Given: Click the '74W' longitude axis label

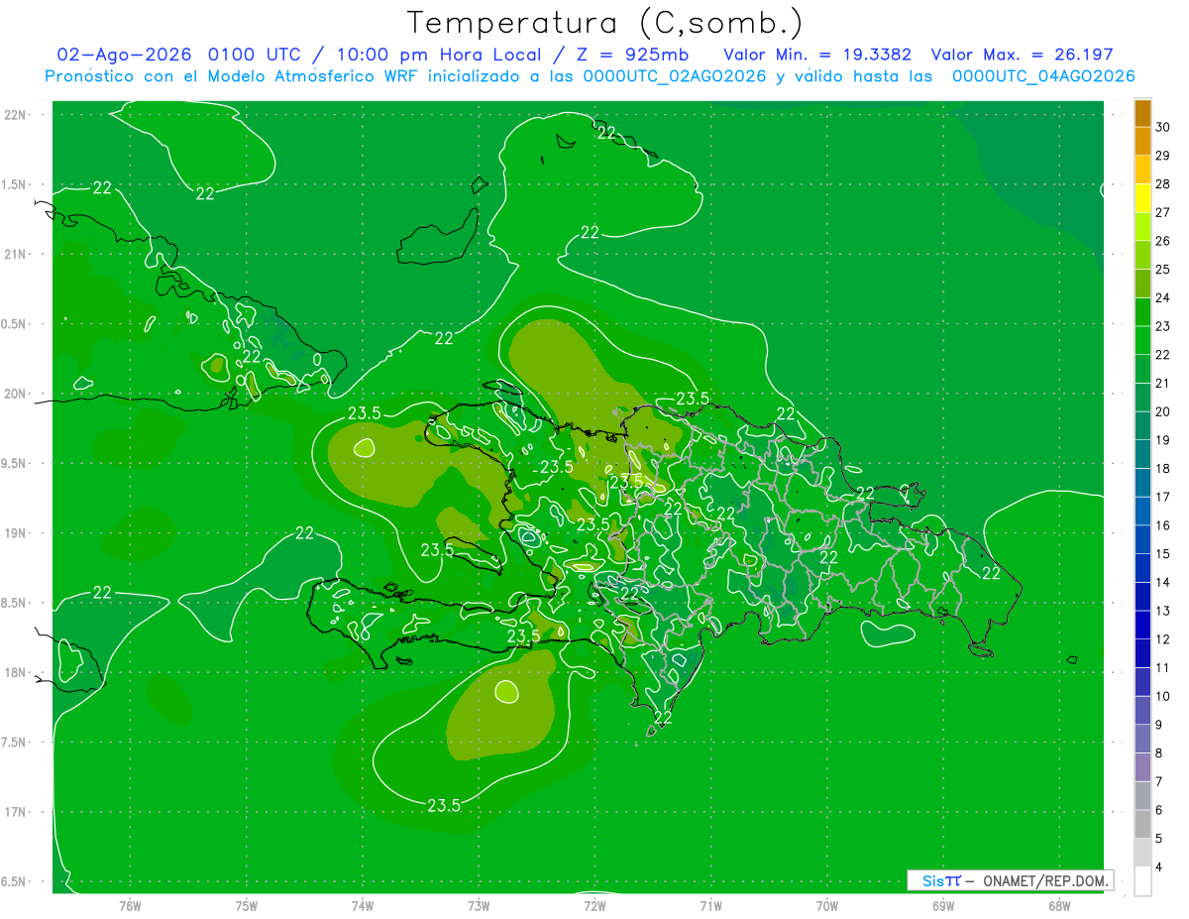Looking at the screenshot, I should point(363,905).
